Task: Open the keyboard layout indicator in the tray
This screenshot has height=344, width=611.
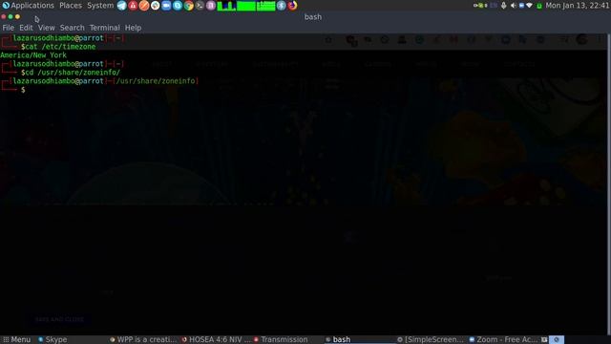Action: pos(494,6)
